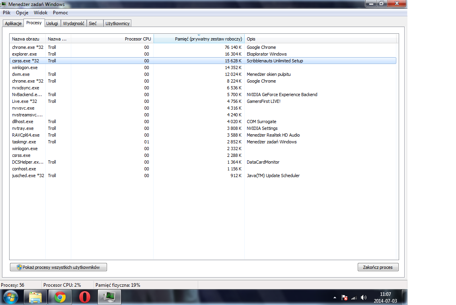Screen dimensions: 456x305
Task: Open the Opcje menu
Action: coord(22,12)
